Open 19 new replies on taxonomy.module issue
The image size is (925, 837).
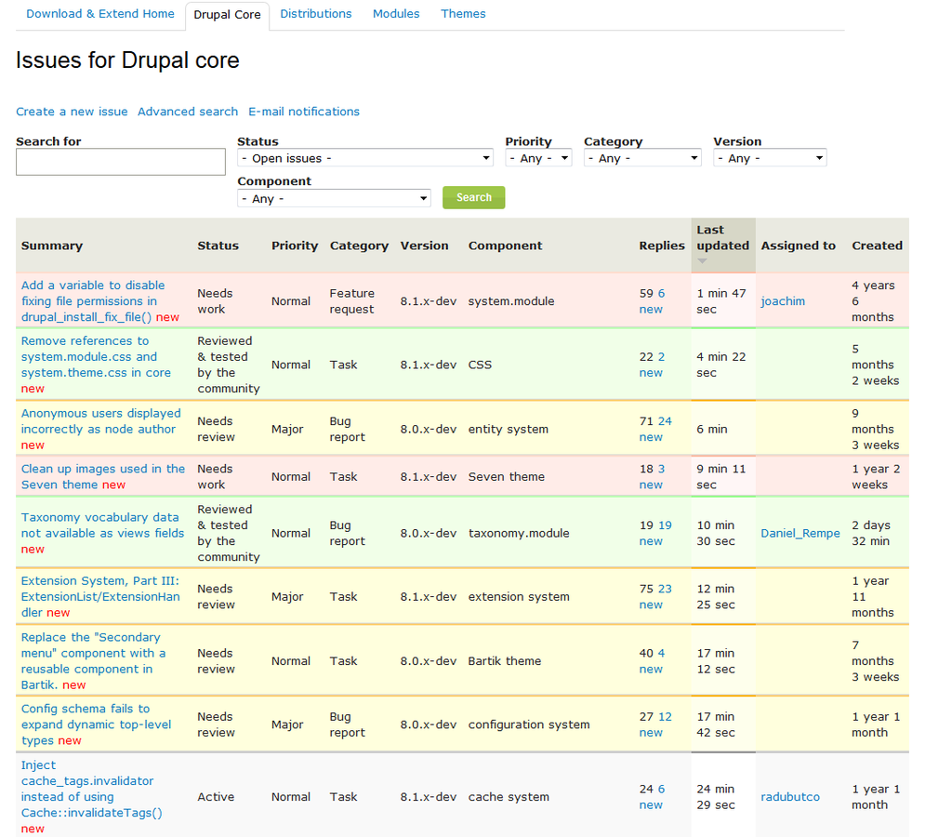coord(656,533)
